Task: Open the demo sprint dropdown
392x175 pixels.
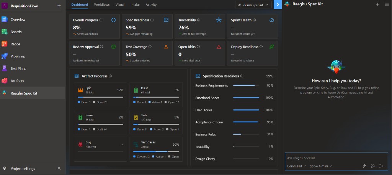Action: click(253, 5)
